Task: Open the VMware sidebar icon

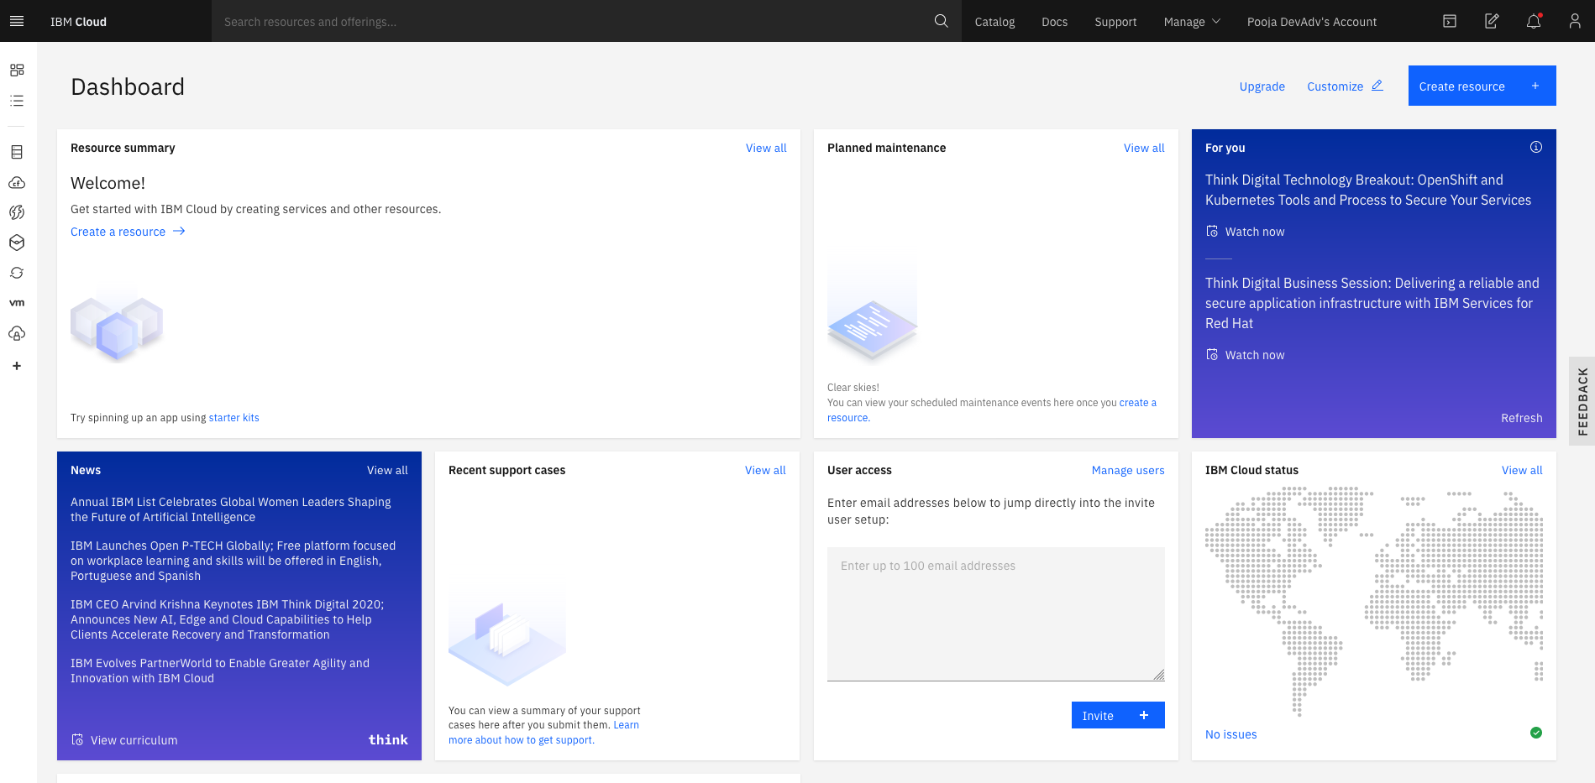Action: click(17, 303)
